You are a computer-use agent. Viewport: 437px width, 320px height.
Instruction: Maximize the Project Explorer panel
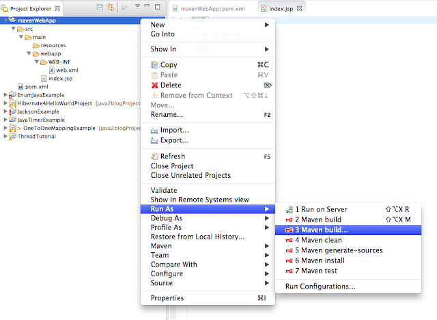[x=158, y=7]
